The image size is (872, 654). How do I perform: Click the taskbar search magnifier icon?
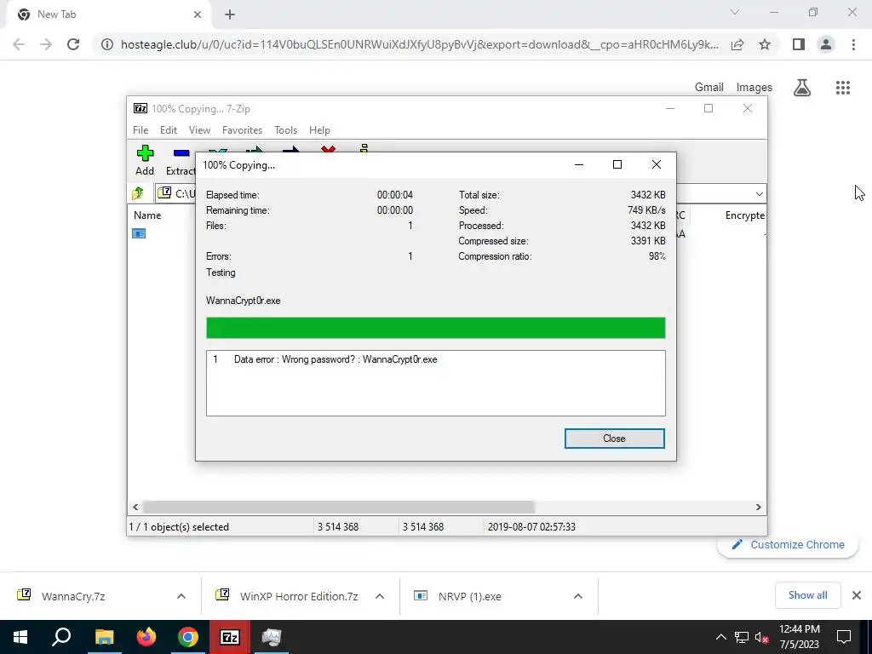click(x=61, y=637)
